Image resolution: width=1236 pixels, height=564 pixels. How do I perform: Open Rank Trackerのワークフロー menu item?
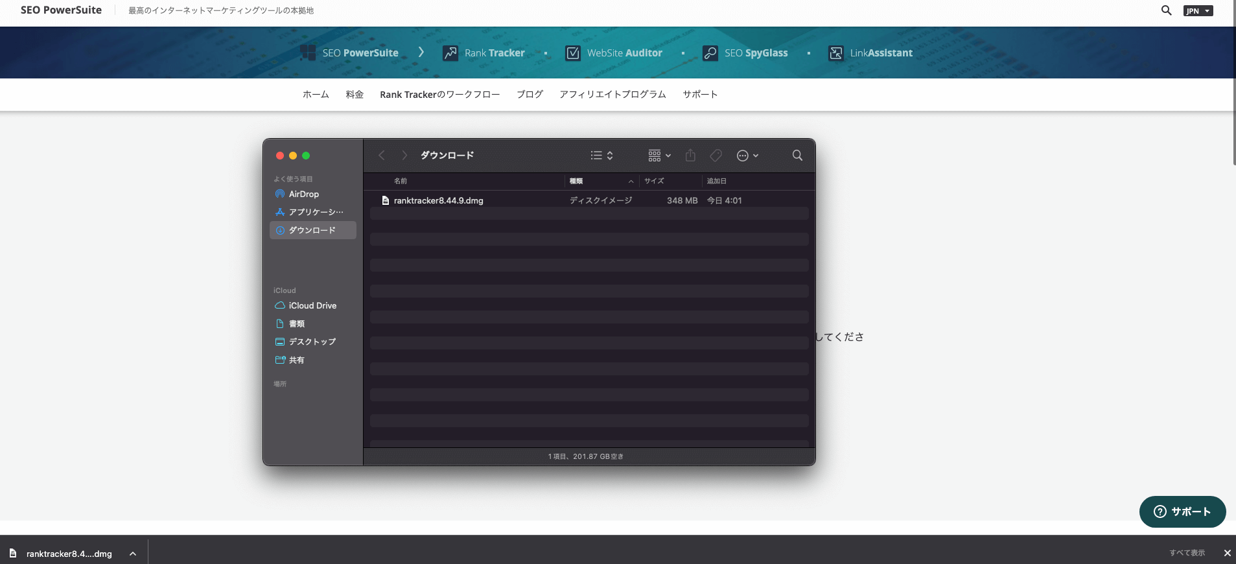tap(440, 95)
